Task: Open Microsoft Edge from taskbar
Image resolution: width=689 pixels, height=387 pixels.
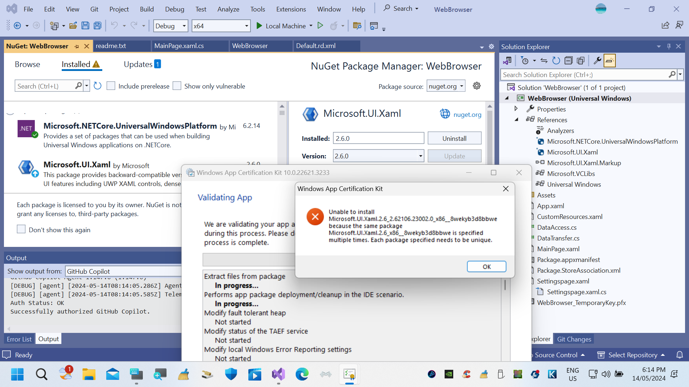Action: 302,374
